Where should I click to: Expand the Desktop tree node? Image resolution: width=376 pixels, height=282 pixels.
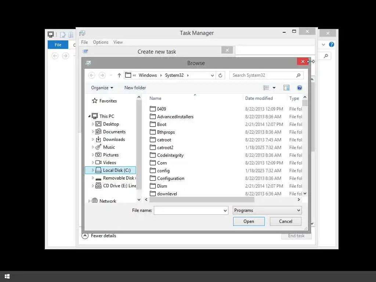click(93, 124)
